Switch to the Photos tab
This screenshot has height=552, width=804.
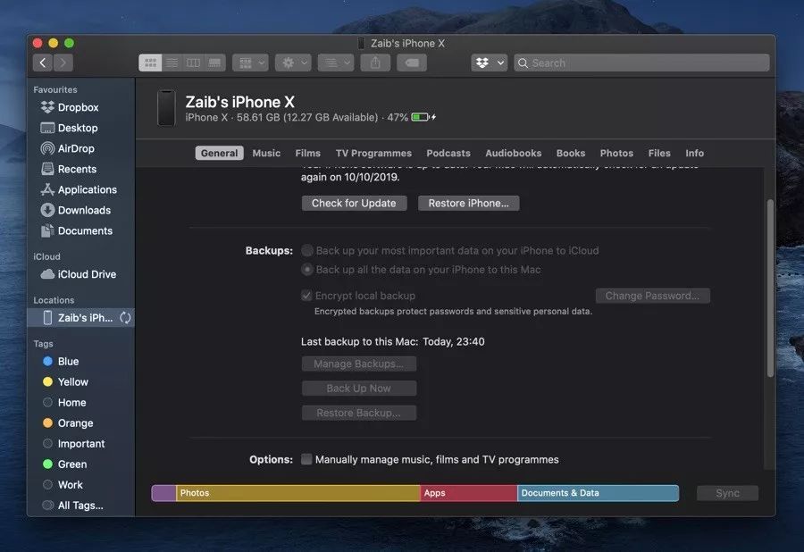tap(616, 153)
